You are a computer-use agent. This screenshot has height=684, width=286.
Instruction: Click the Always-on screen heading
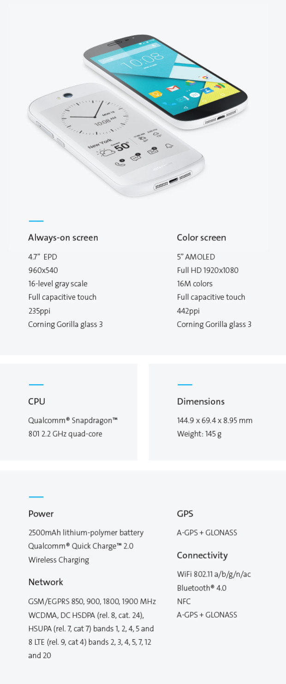point(63,238)
